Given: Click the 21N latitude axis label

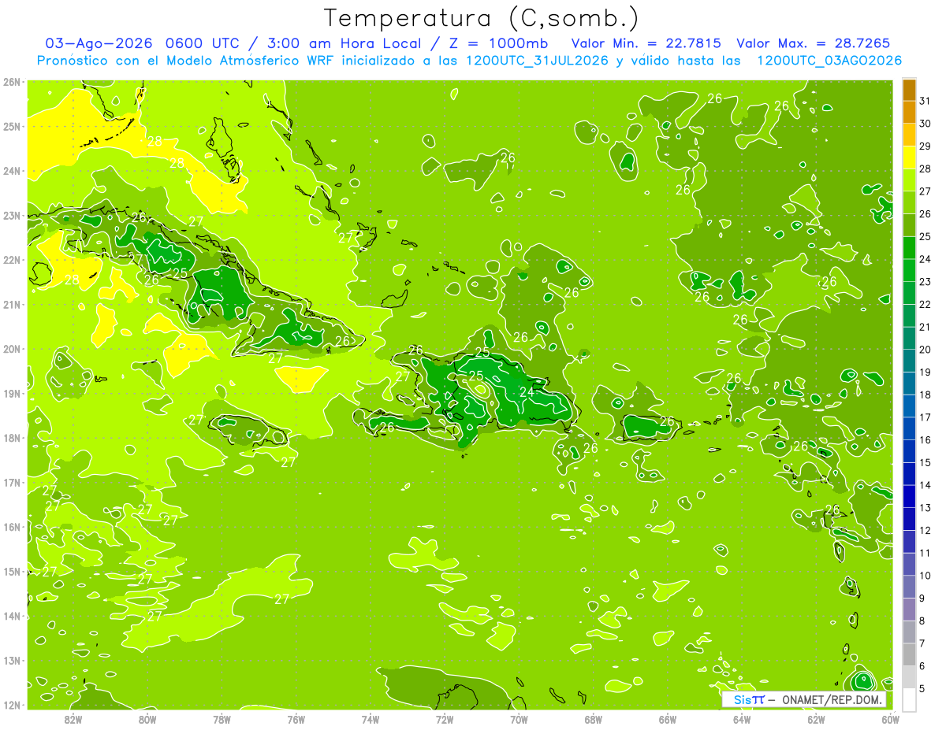Looking at the screenshot, I should click(x=12, y=304).
